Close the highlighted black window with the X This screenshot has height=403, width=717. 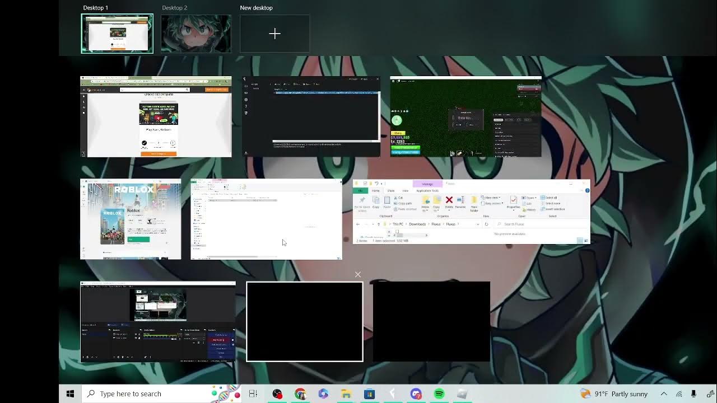coord(358,274)
